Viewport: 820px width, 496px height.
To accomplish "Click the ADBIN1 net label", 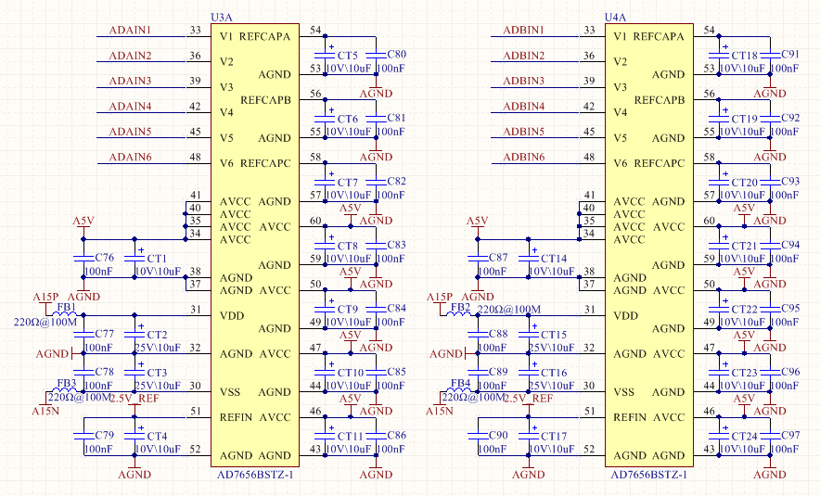I will point(523,30).
